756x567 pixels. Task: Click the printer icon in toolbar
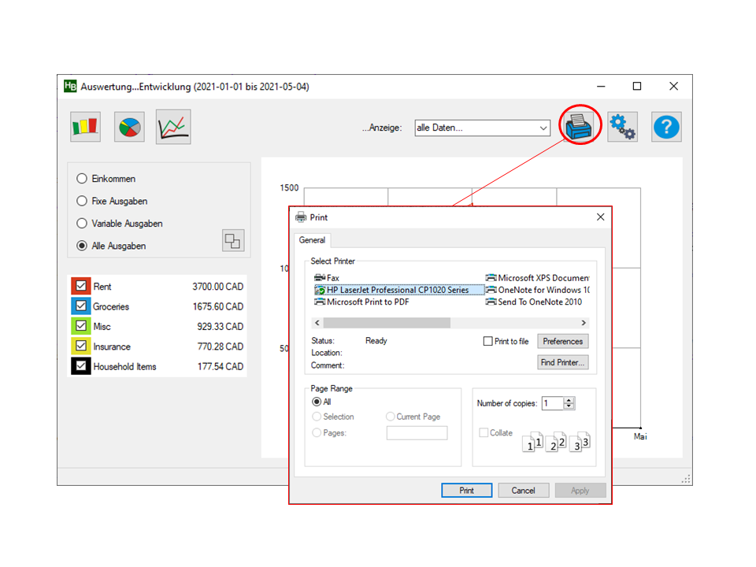click(x=580, y=126)
